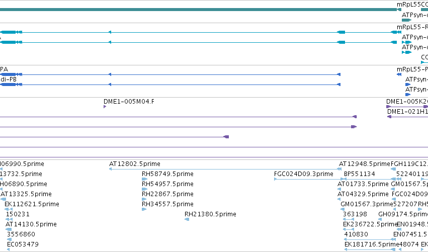
Task: Open the DME1-005K2 clone label
Action: (x=407, y=102)
